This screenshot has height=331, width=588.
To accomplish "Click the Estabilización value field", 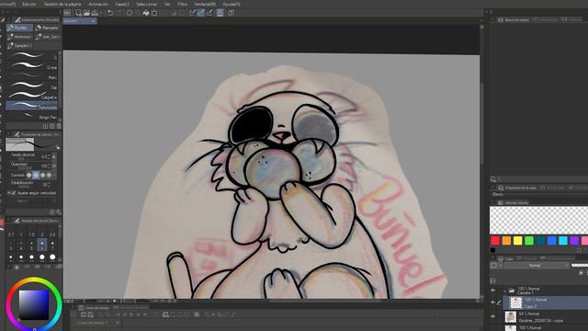I will click(x=45, y=184).
